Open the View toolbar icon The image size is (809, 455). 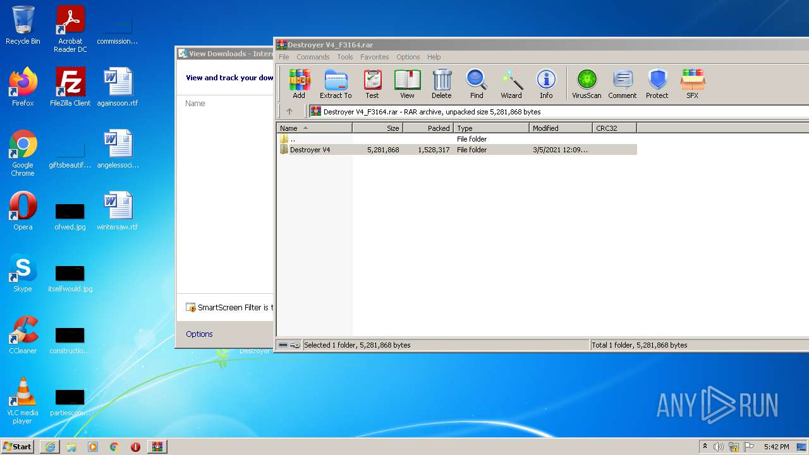[x=407, y=84]
